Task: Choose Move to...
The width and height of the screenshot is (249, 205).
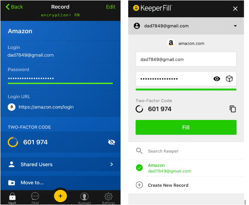Action: tap(60, 183)
